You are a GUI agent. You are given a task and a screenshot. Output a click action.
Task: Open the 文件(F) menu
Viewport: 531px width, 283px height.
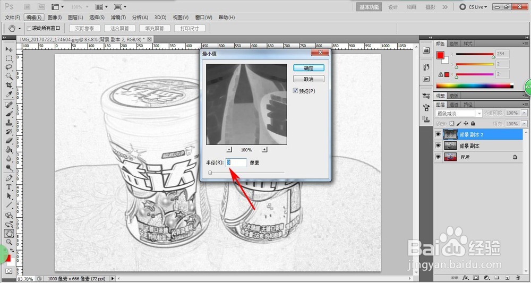pyautogui.click(x=13, y=18)
